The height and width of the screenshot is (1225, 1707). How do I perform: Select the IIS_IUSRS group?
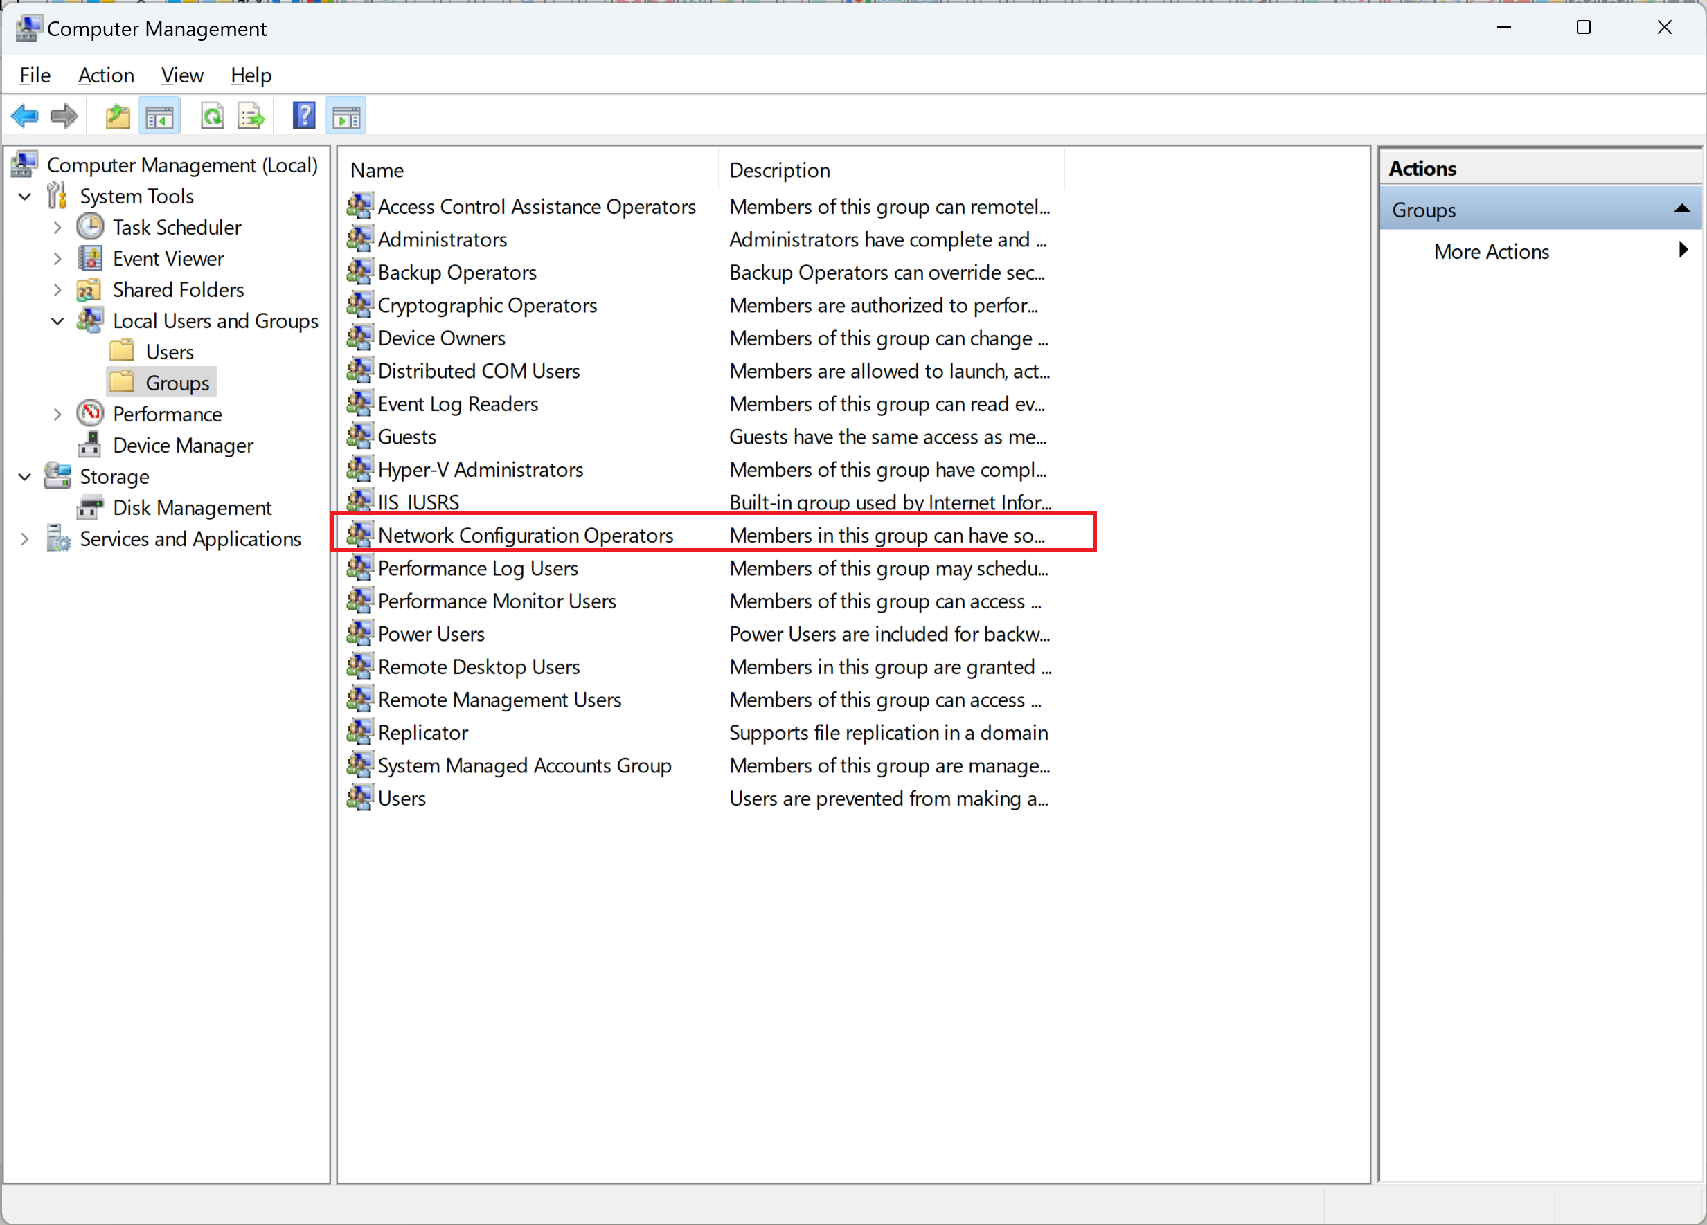(x=418, y=502)
